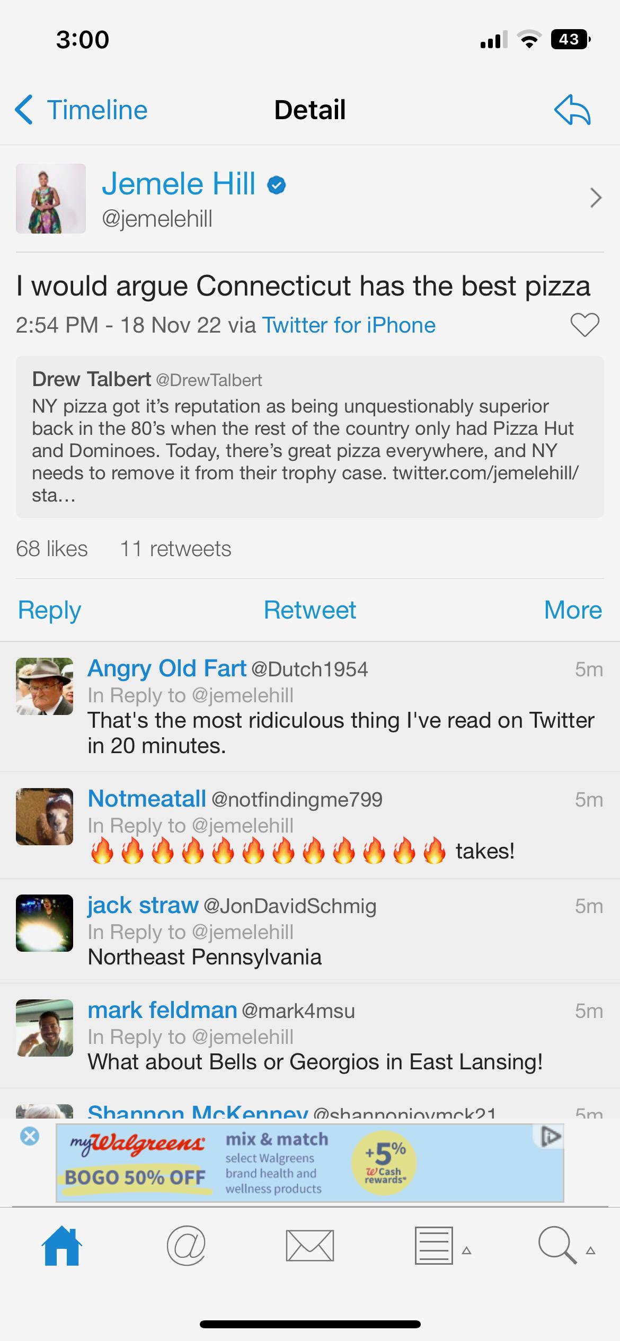Switch to the Home tab
This screenshot has width=620, height=1341.
coord(62,1246)
